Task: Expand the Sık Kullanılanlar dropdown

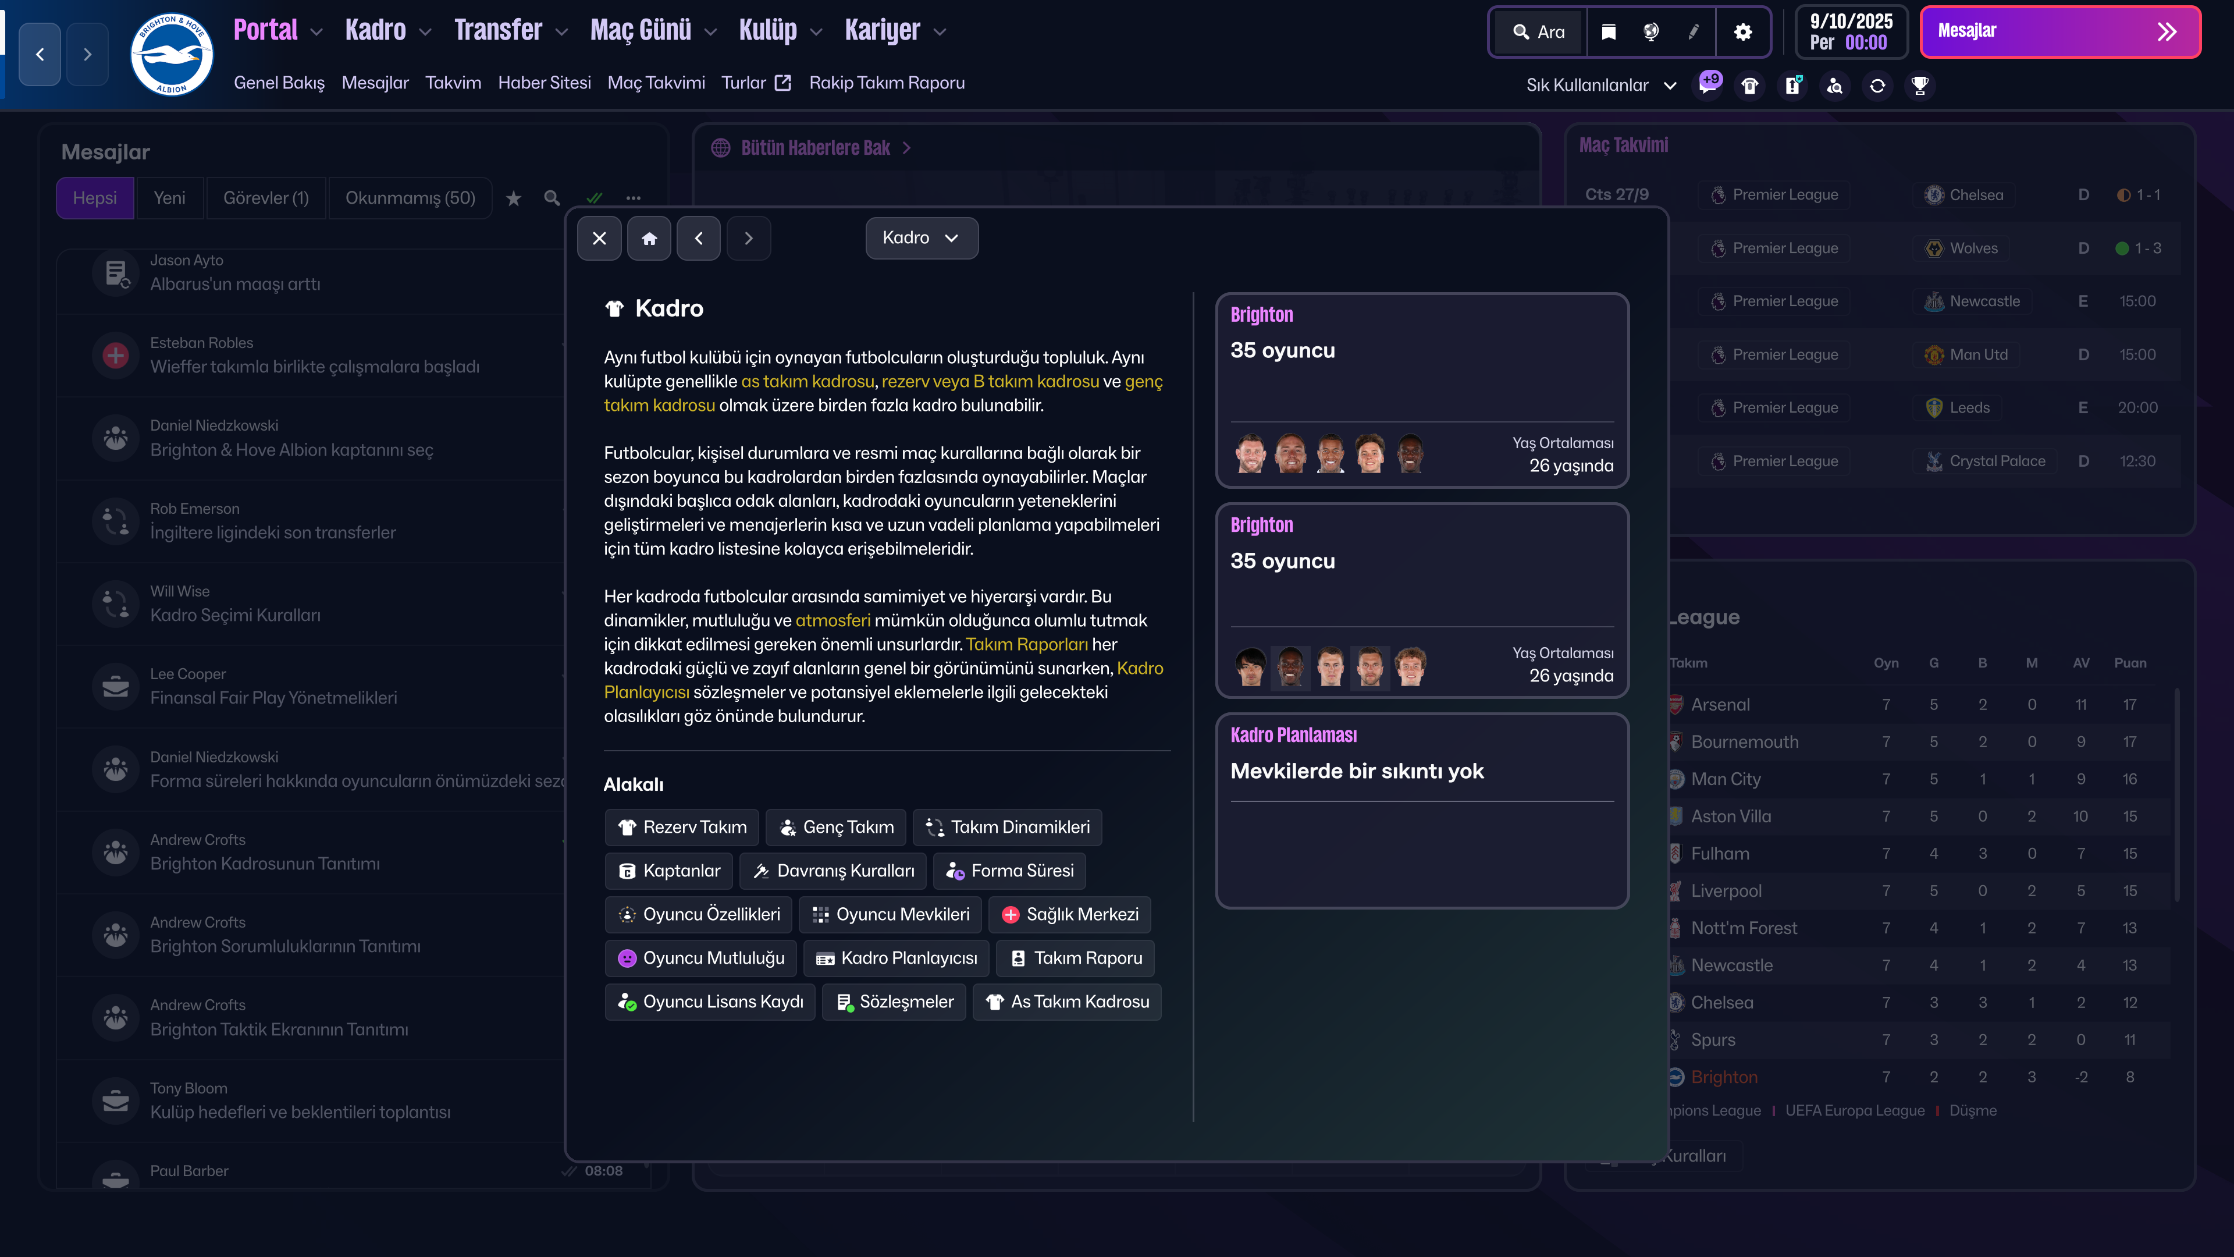Action: coord(1600,85)
